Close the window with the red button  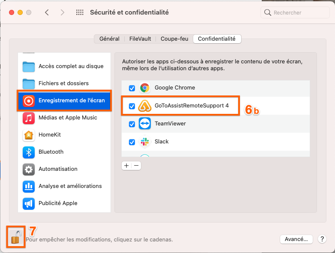point(12,12)
